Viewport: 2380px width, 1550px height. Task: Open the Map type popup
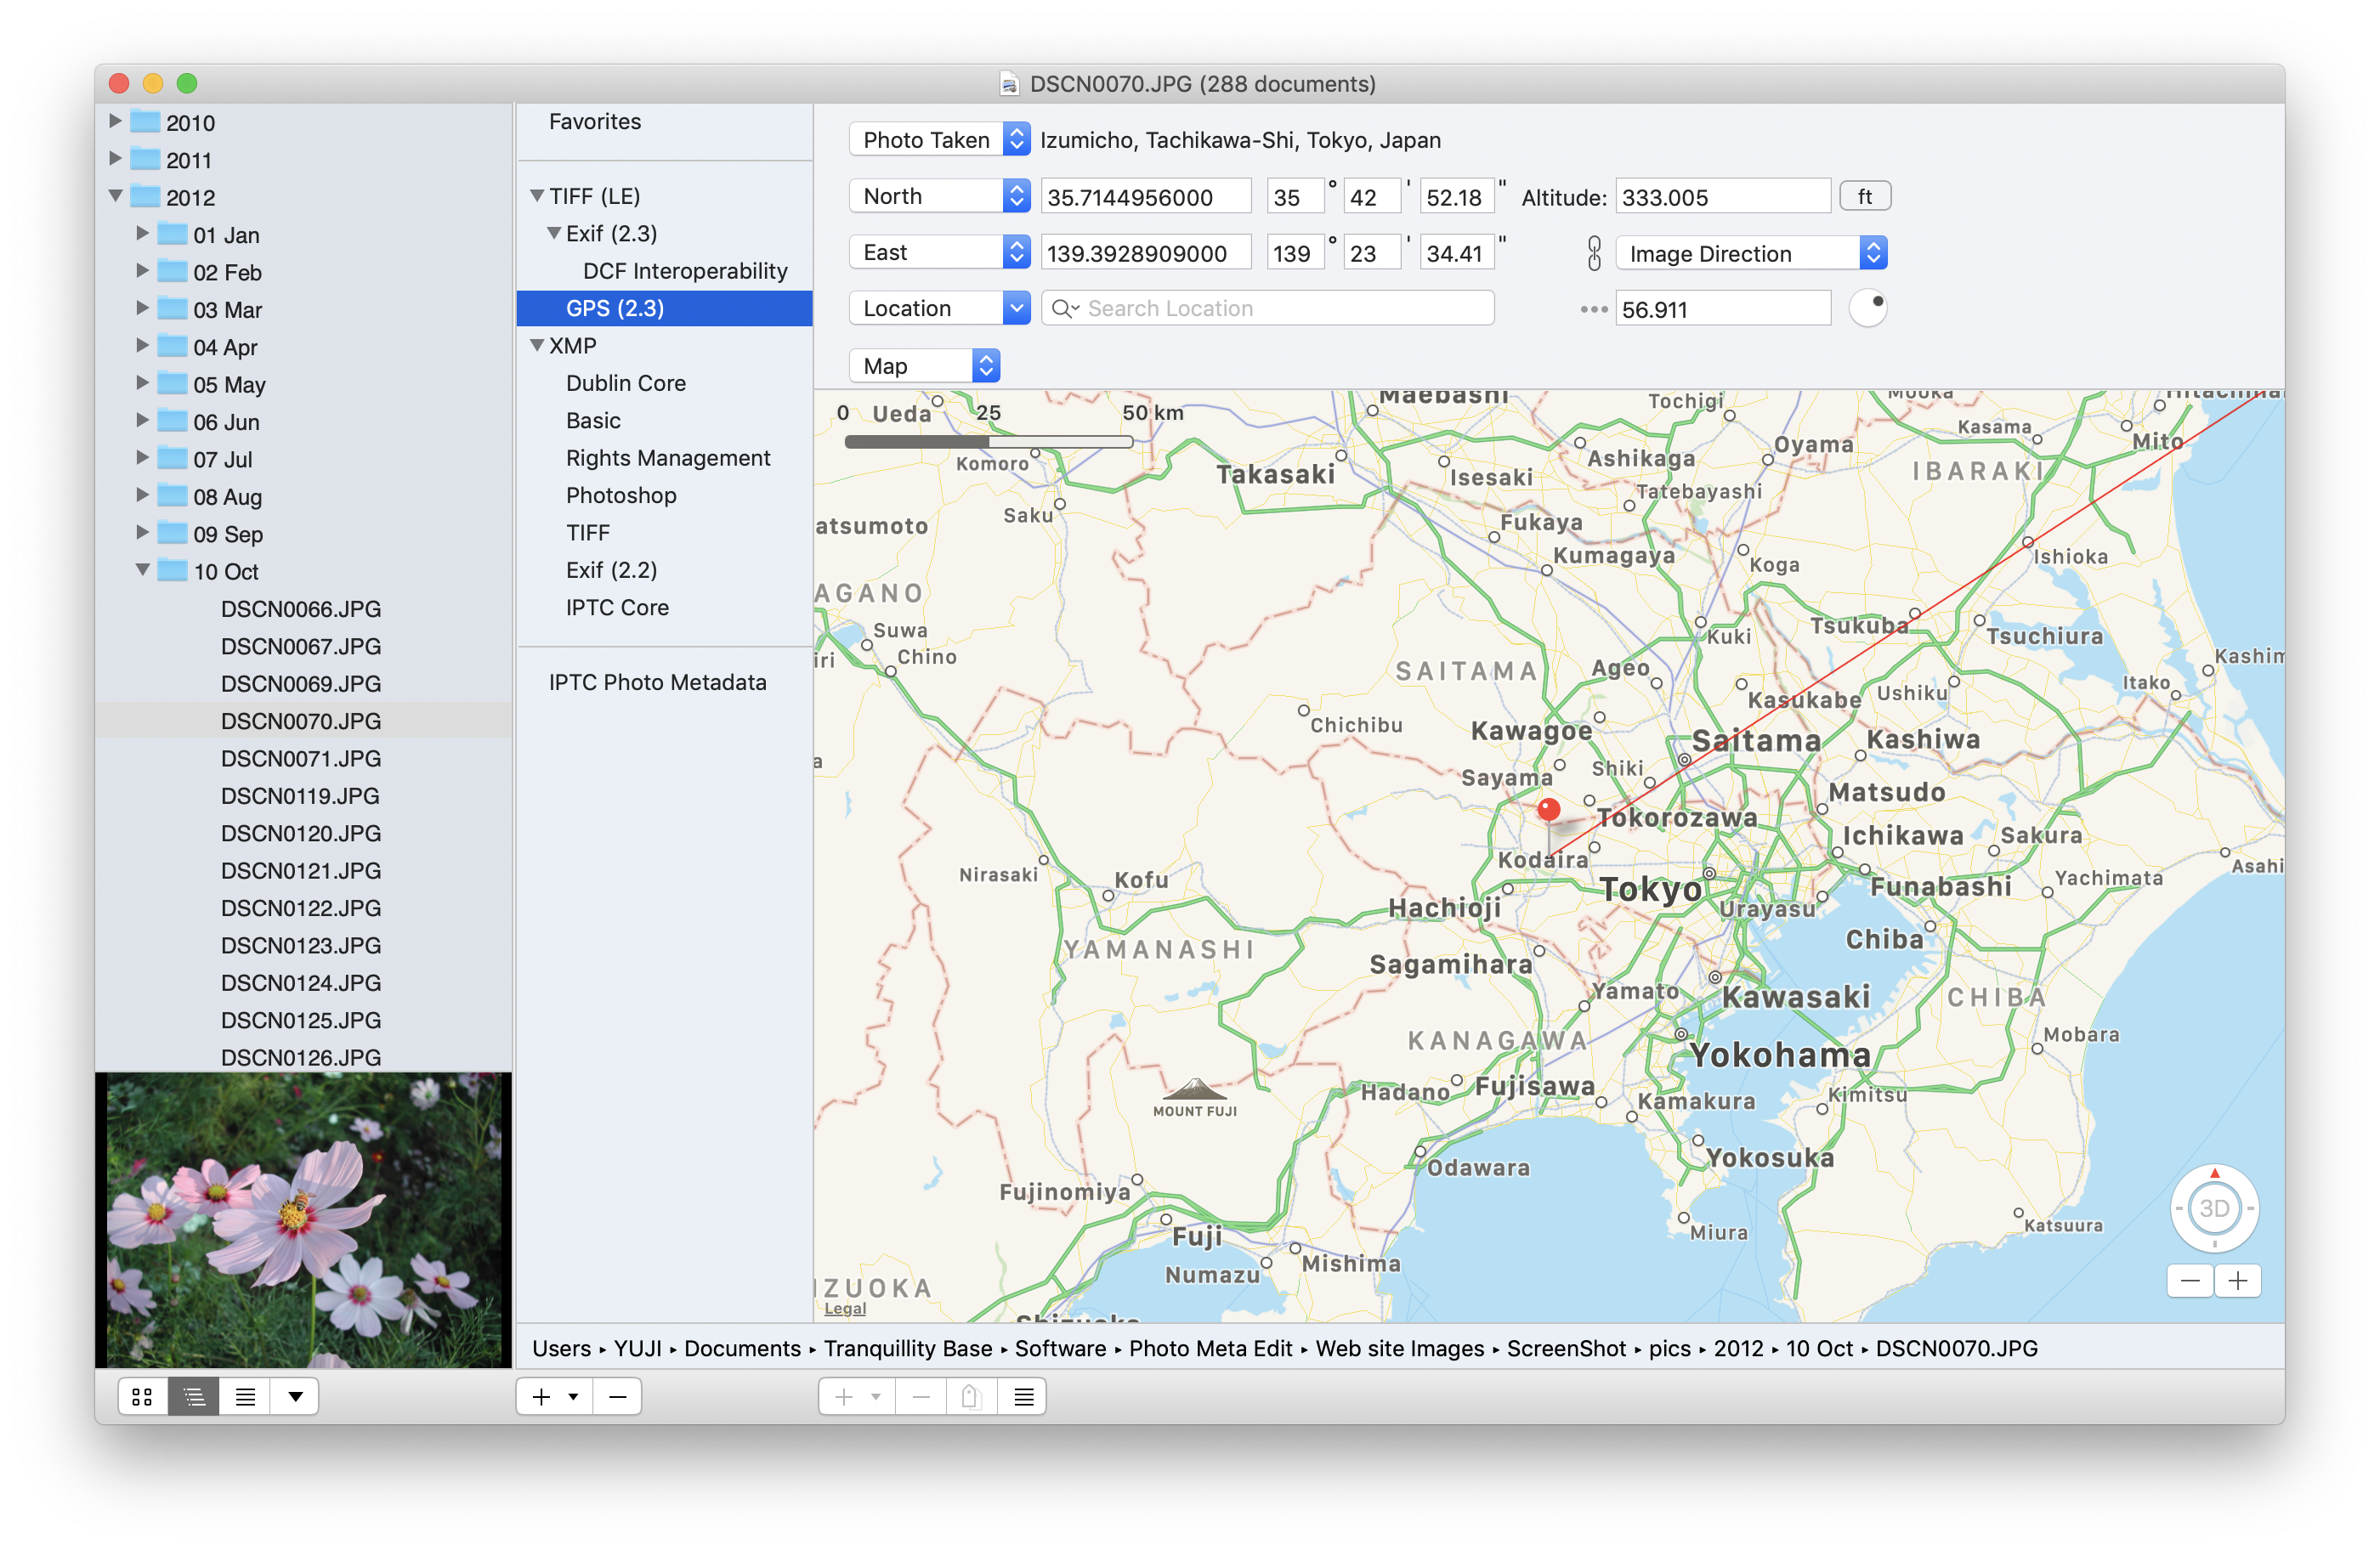pyautogui.click(x=924, y=365)
